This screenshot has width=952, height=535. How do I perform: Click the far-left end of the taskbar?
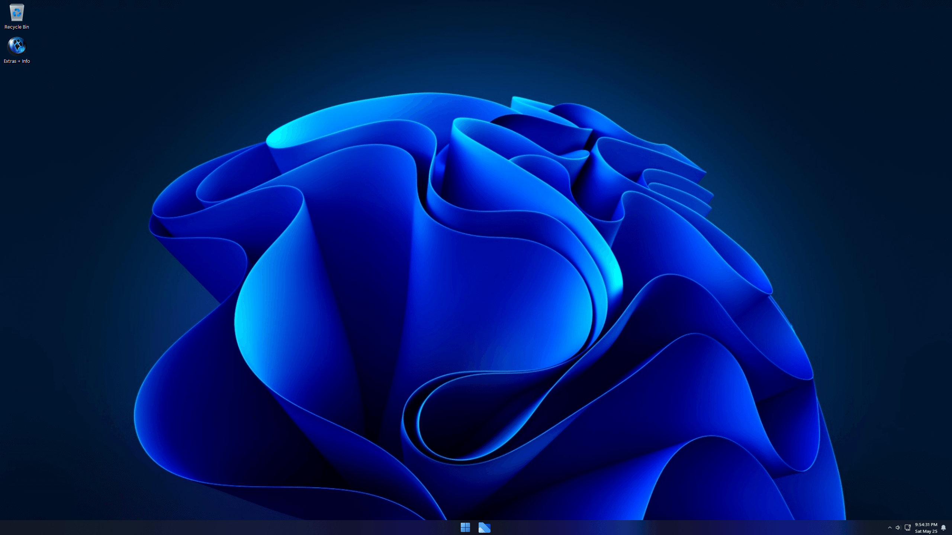click(4, 528)
